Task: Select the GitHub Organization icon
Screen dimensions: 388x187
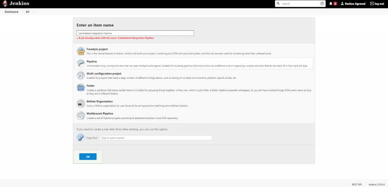Action: [81, 103]
